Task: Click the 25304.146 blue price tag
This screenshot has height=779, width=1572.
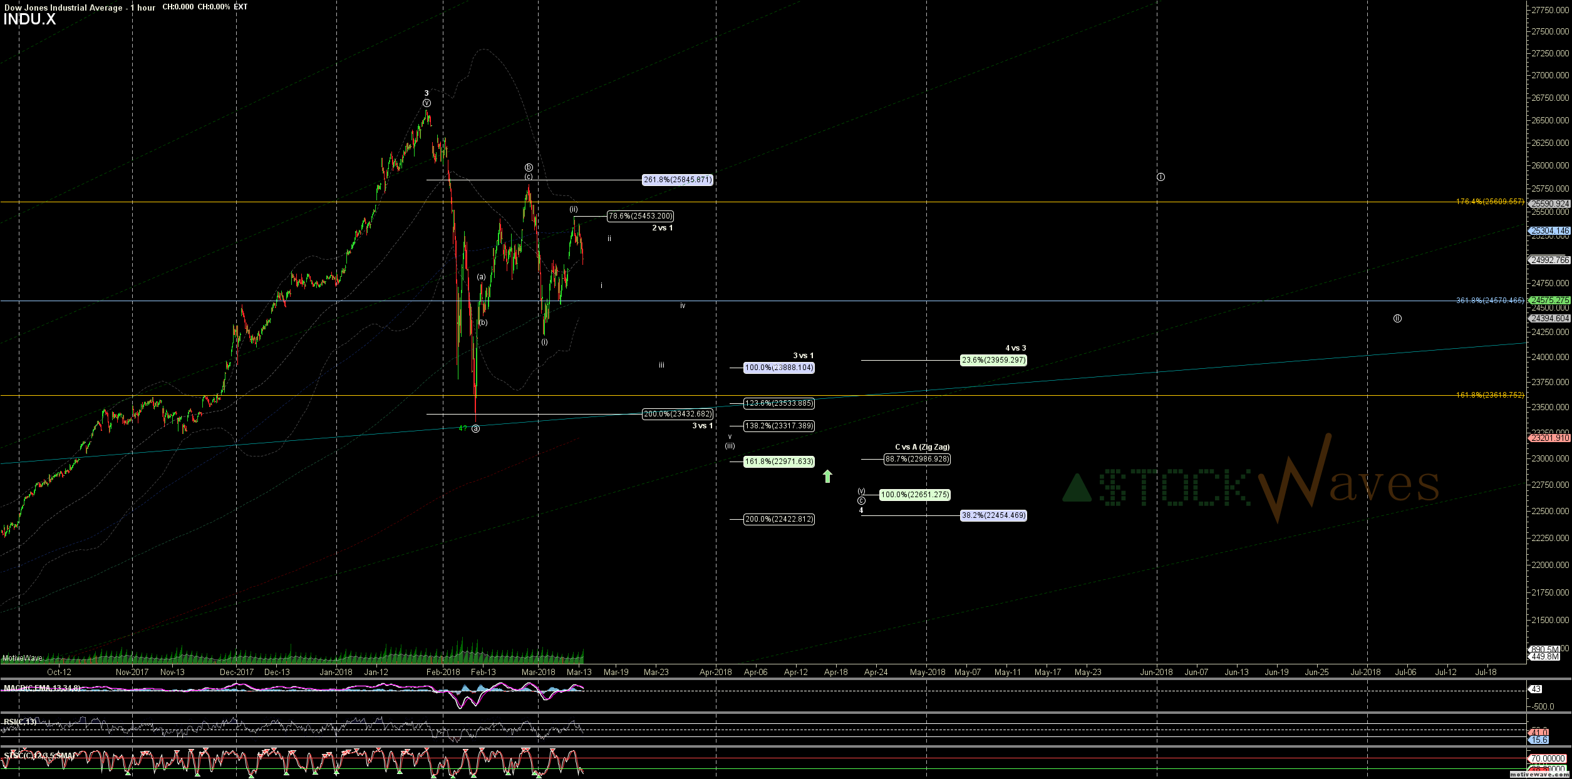Action: point(1549,230)
